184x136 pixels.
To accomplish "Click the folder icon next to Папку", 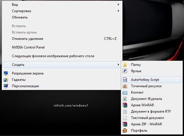I will pos(125,65).
